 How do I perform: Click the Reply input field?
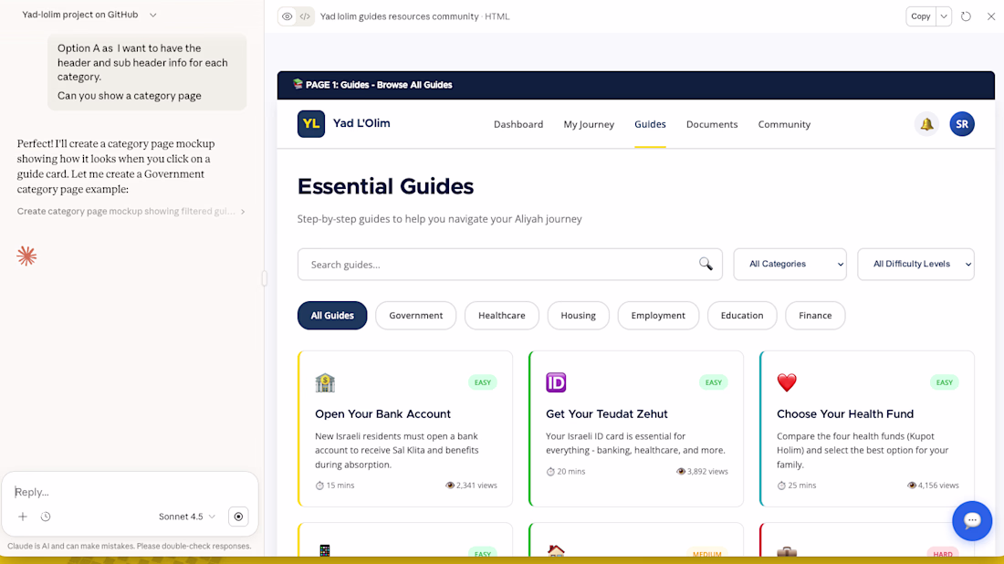tap(130, 492)
